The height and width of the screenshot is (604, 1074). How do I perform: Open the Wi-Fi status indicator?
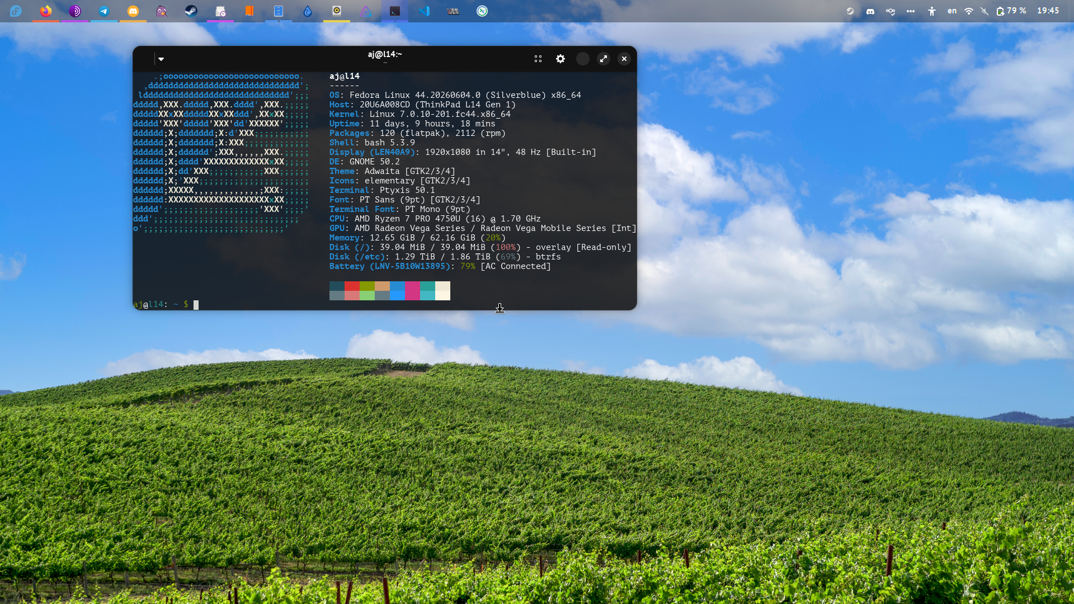point(969,11)
